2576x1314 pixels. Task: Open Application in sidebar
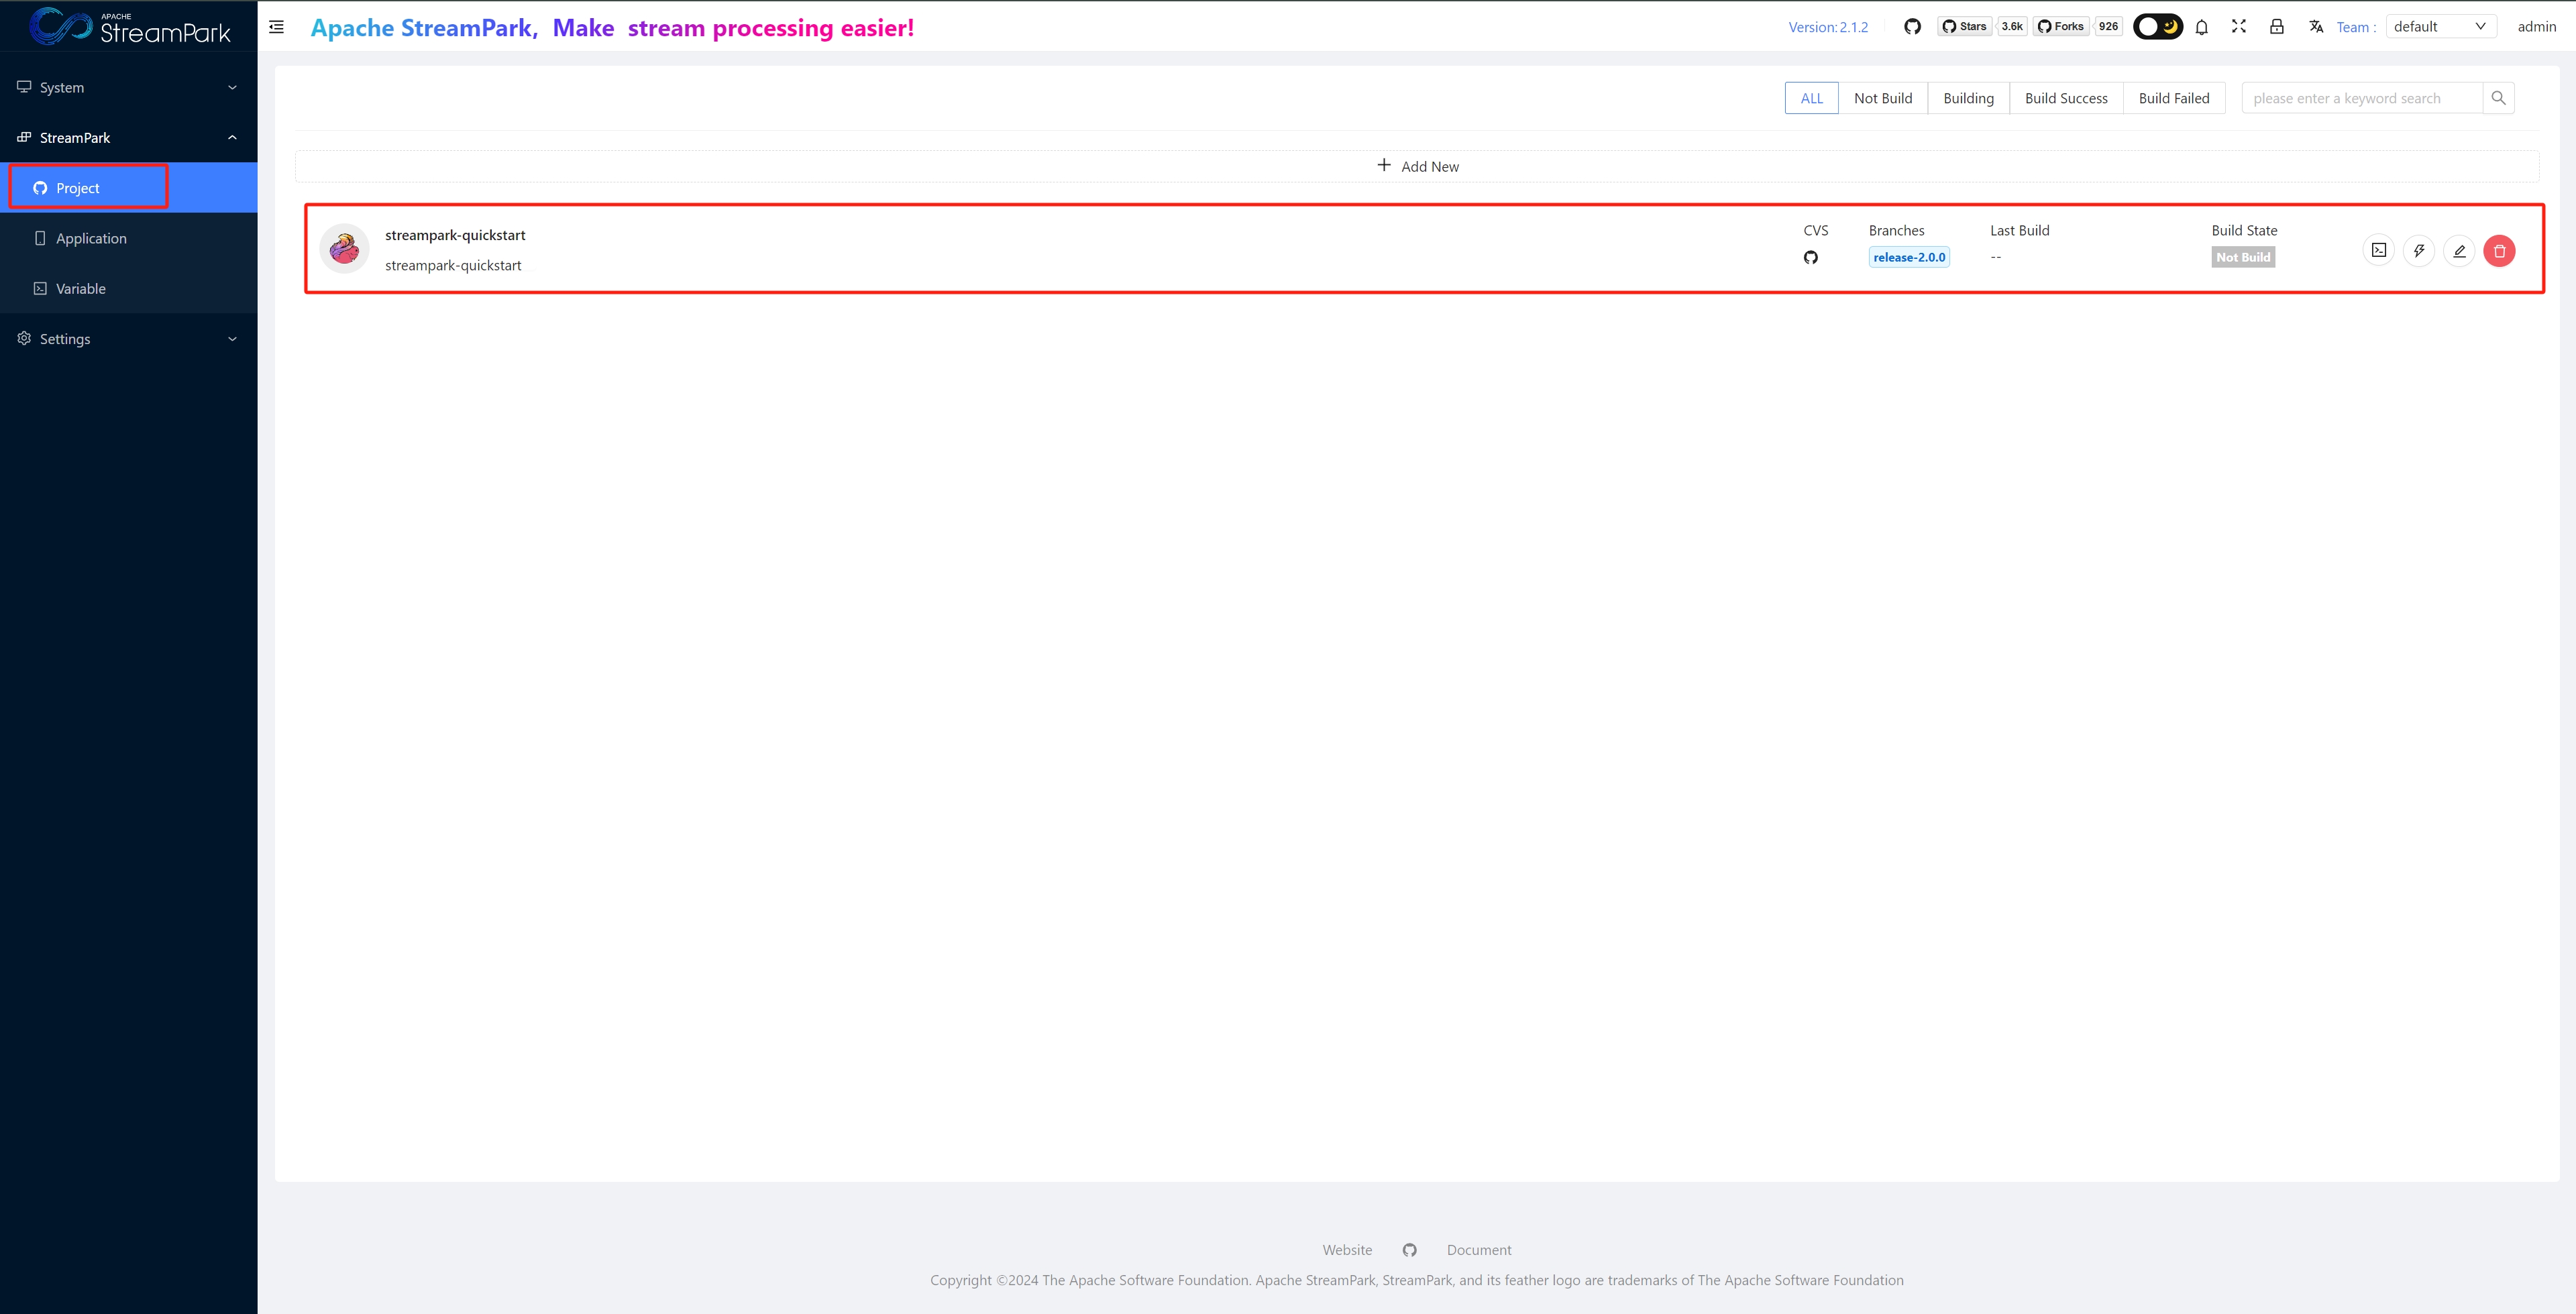(x=91, y=238)
